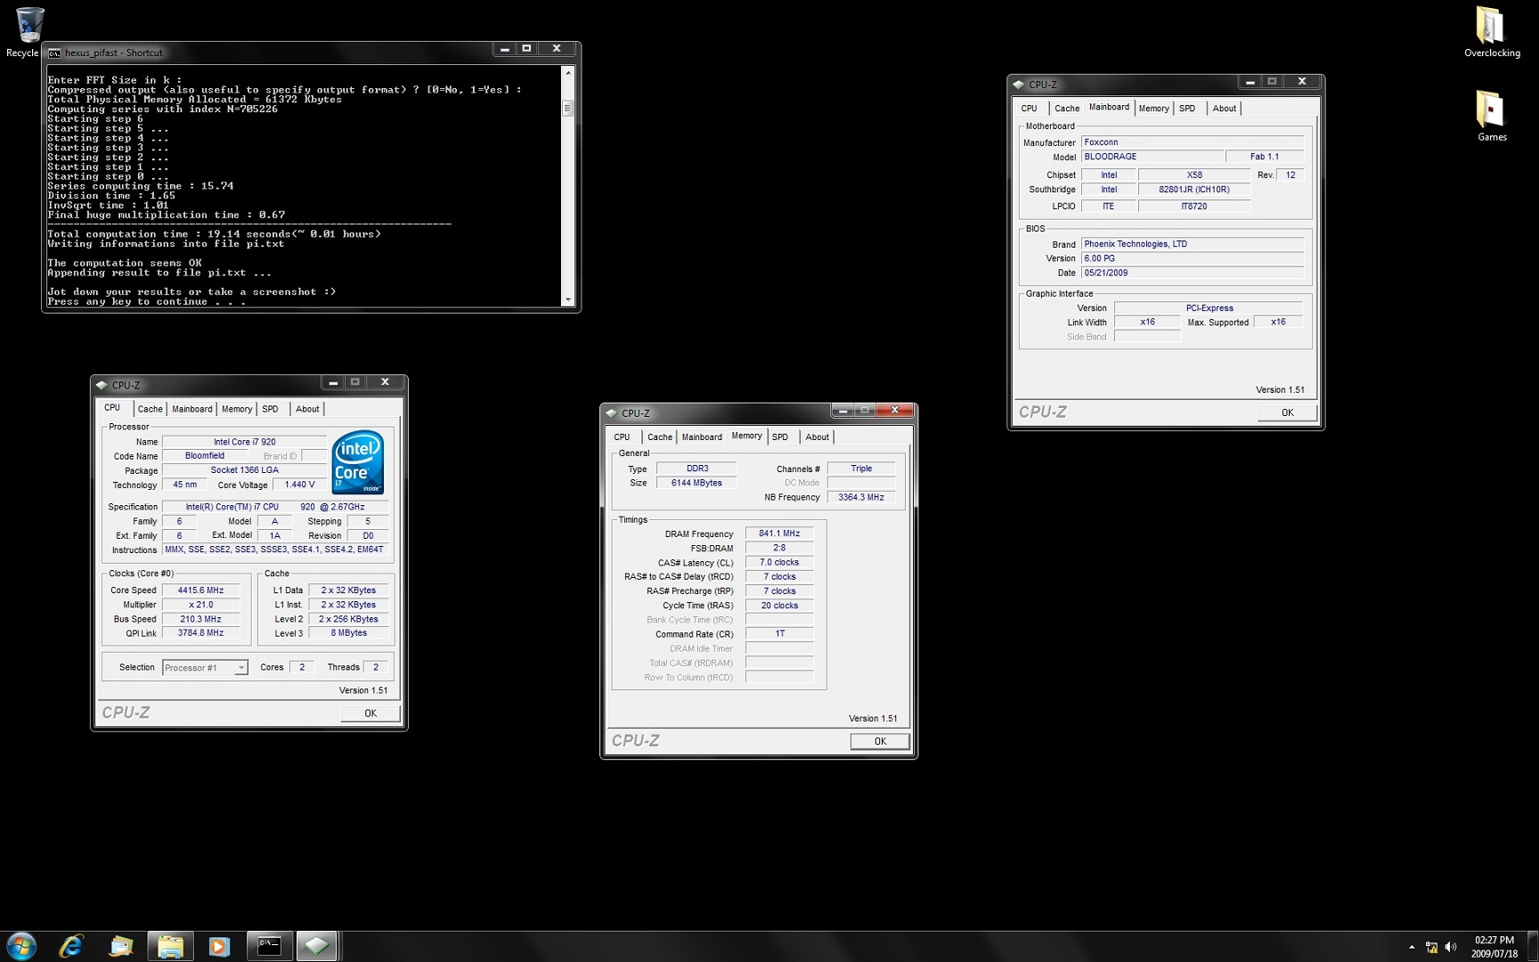Click the DRAM Frequency value 841.1 MHz
Viewport: 1539px width, 962px height.
(x=779, y=534)
